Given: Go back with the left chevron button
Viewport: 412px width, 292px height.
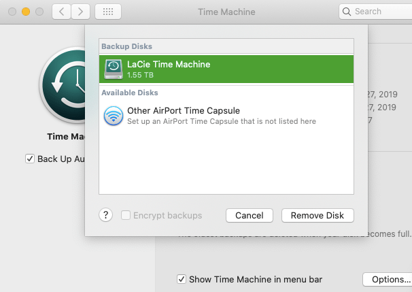Looking at the screenshot, I should point(61,12).
